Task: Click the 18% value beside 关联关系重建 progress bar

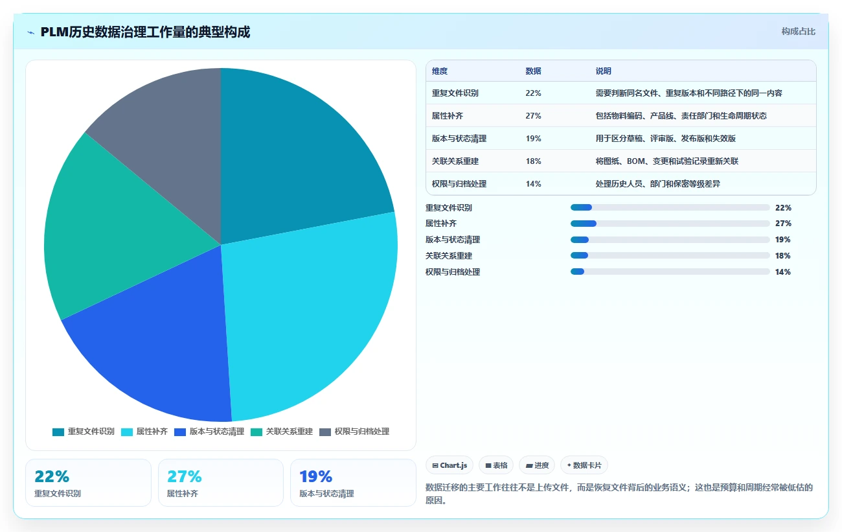Action: [783, 256]
